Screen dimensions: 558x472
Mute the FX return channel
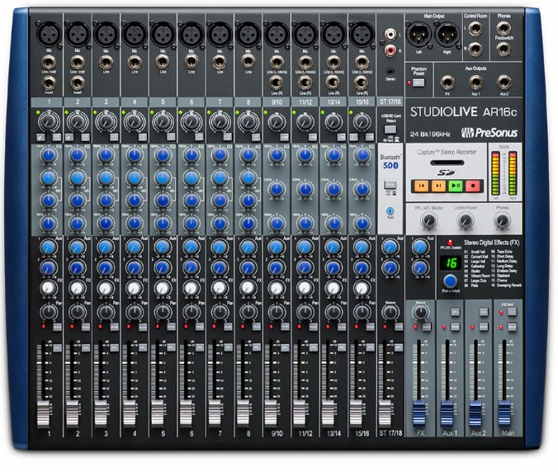[x=426, y=326]
